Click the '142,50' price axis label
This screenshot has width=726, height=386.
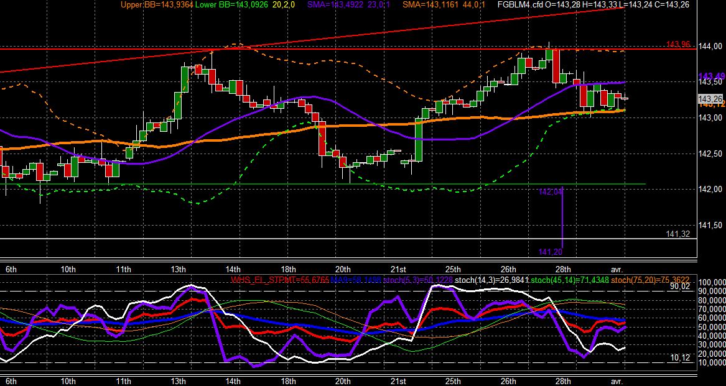[x=711, y=154]
